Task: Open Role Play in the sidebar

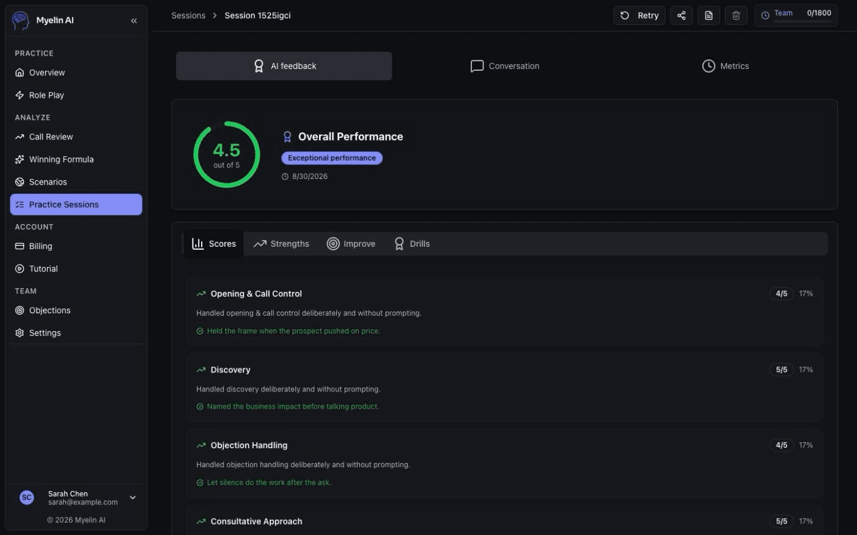Action: [x=76, y=95]
